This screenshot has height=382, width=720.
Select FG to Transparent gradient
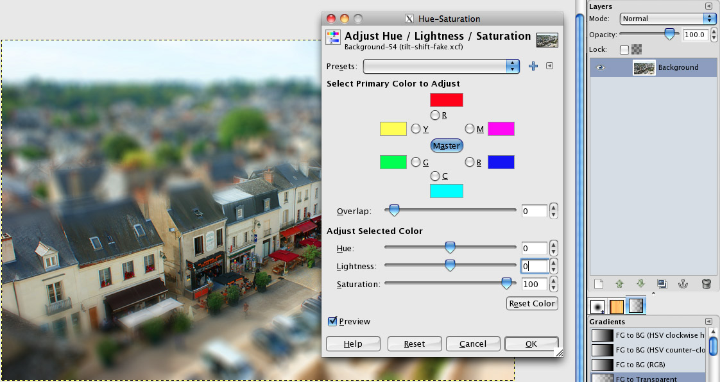[x=648, y=378]
